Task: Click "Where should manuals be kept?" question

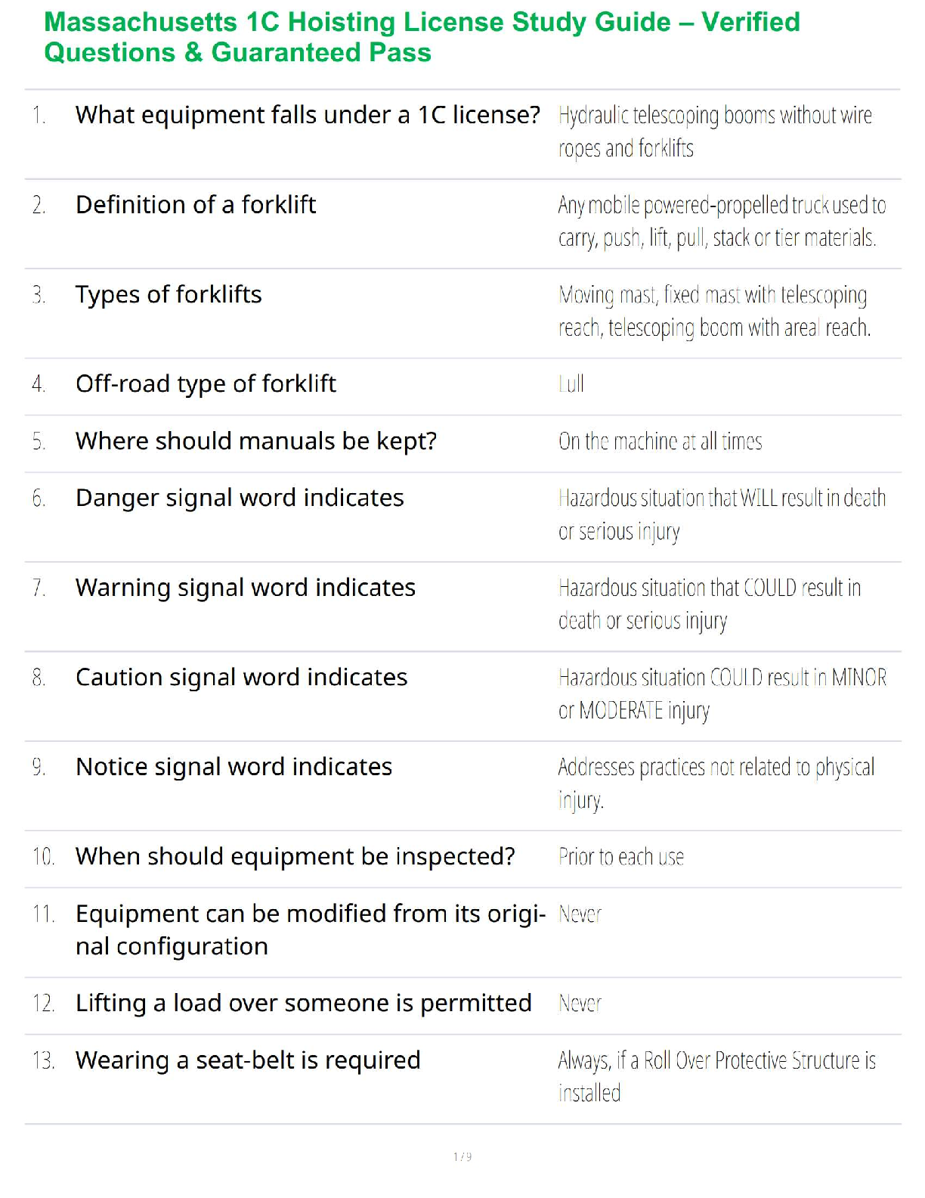Action: (x=256, y=441)
